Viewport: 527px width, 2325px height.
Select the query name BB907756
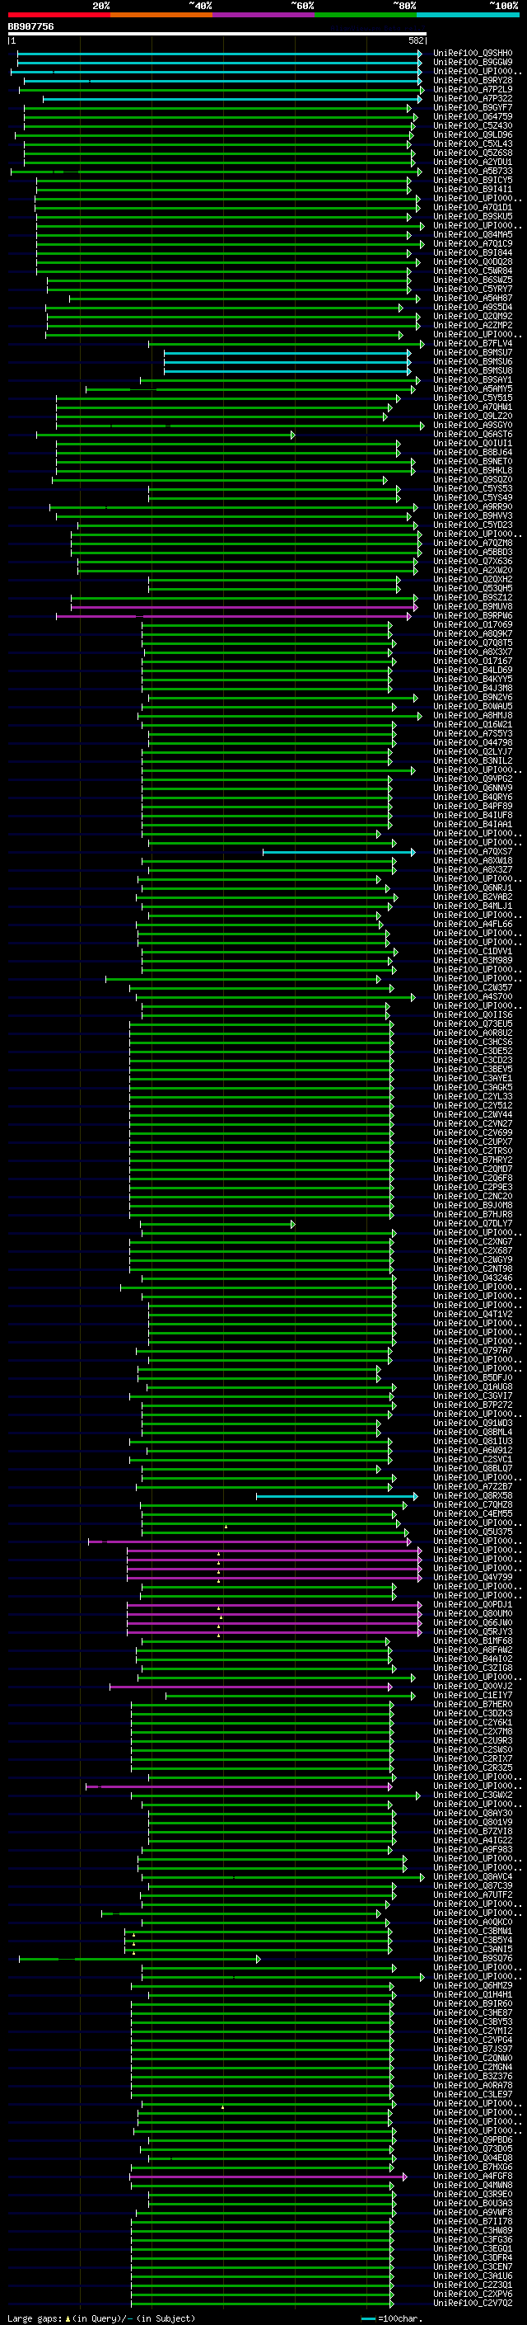coord(30,26)
